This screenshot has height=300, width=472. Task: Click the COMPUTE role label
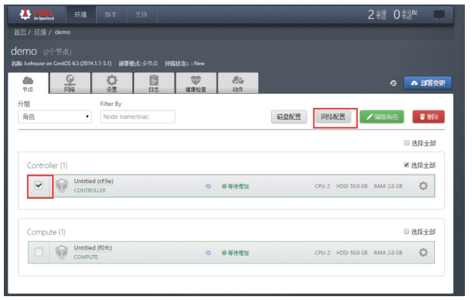(x=86, y=257)
